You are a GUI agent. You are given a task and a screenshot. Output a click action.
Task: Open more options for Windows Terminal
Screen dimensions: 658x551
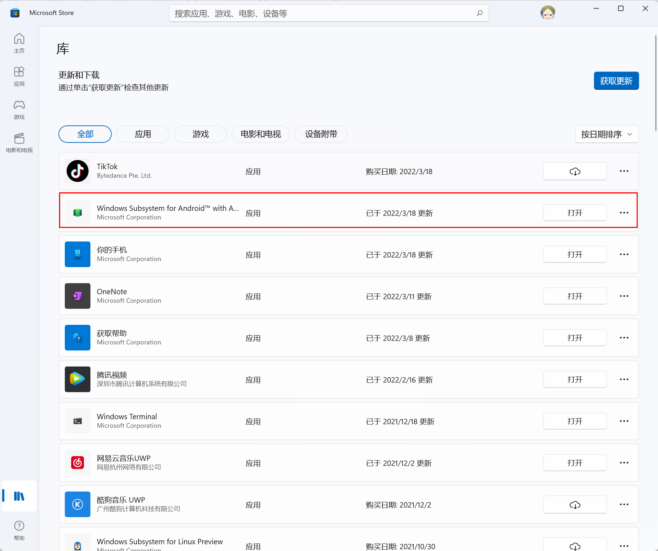[624, 421]
